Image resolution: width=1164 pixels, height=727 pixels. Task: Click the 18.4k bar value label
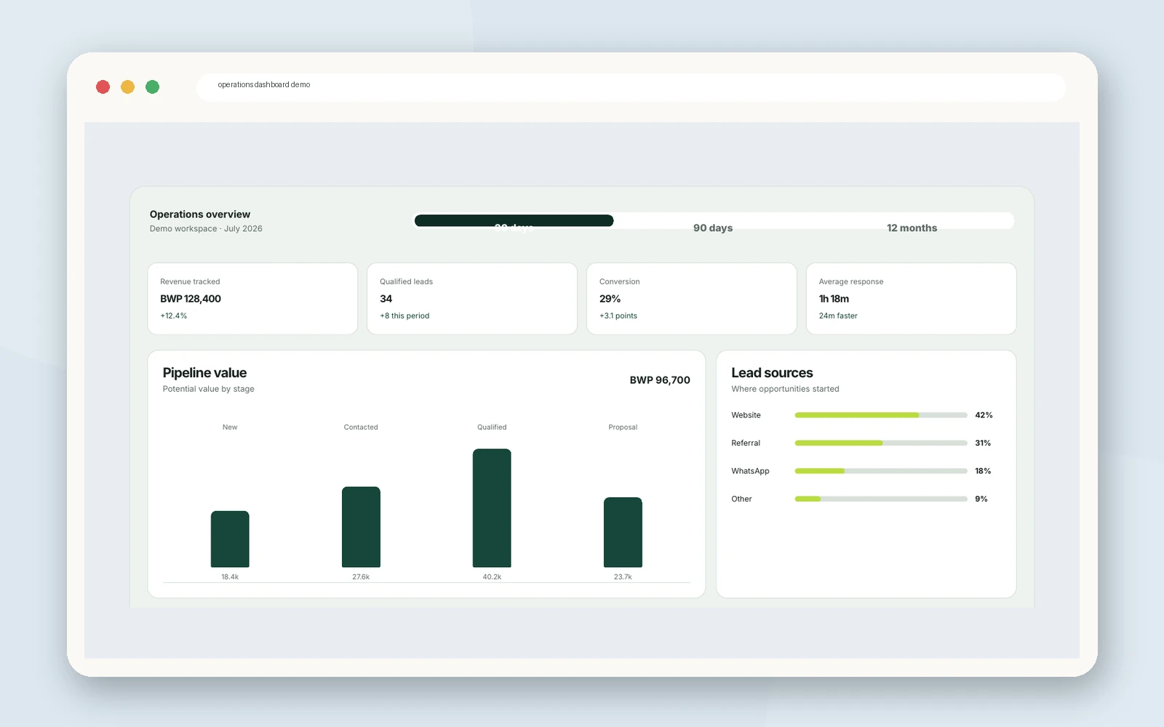pos(230,577)
